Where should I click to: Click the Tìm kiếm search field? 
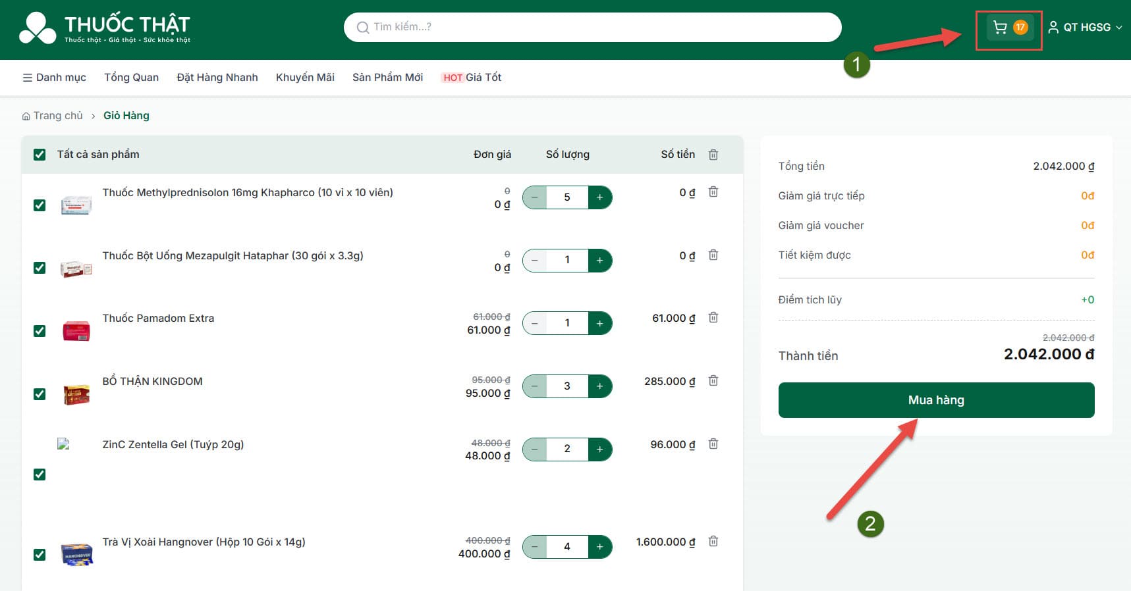(592, 27)
